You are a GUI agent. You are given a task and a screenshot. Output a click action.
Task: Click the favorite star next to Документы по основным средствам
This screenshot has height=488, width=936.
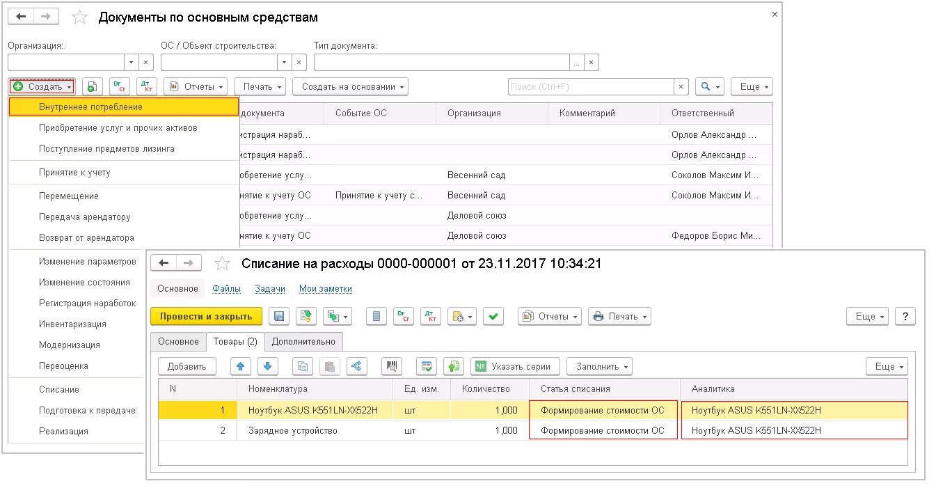pos(79,17)
